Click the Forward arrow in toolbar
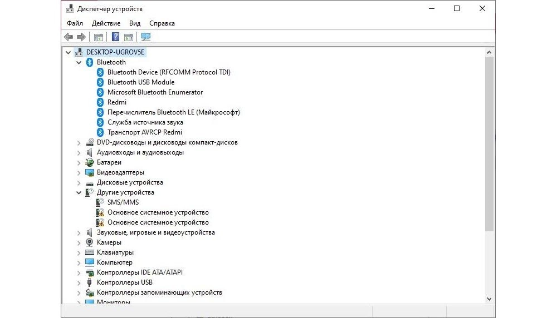This screenshot has width=557, height=318. coord(81,37)
